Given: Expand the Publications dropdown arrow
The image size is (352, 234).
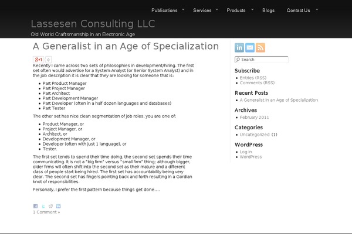Looking at the screenshot, I should (183, 9).
